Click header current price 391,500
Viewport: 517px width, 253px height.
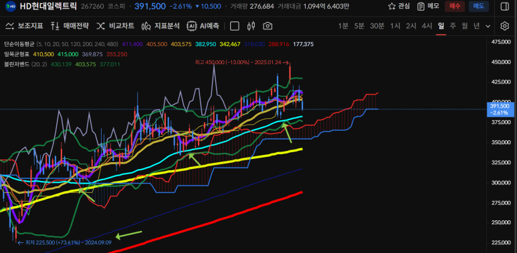(150, 6)
